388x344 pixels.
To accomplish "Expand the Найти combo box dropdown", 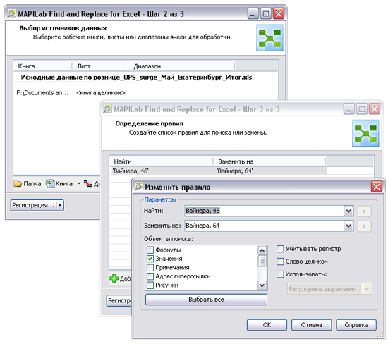I will click(x=348, y=211).
